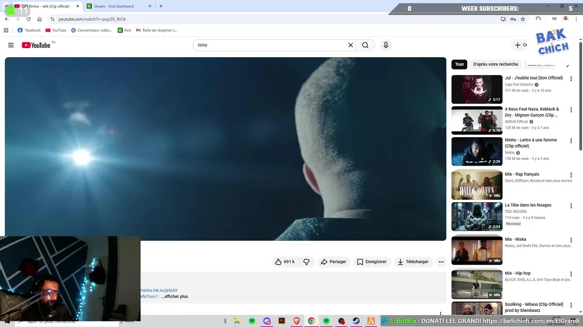Viewport: 583px width, 327px height.
Task: Open the new tab plus button
Action: tap(161, 6)
